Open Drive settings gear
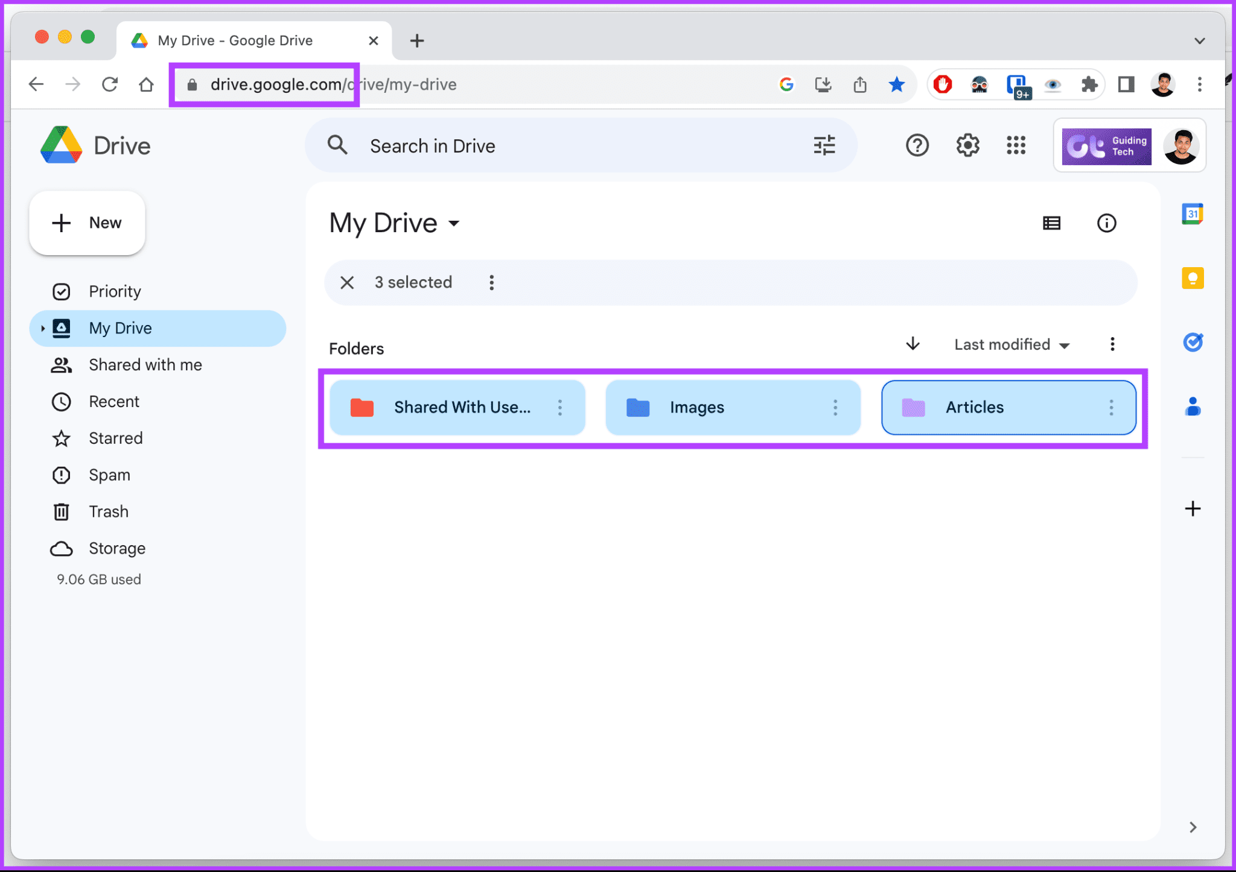 coord(967,145)
